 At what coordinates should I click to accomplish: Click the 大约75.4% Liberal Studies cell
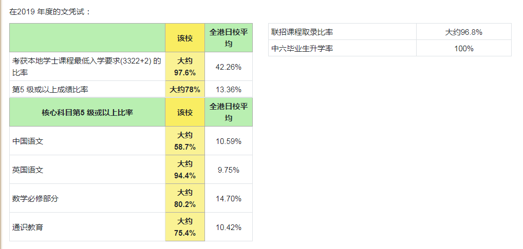click(x=185, y=227)
